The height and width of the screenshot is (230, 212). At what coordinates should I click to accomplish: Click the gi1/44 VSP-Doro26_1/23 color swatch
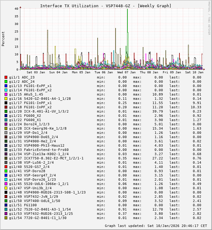(x=6, y=179)
